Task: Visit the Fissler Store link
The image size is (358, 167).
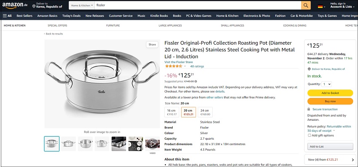Action: pyautogui.click(x=179, y=62)
